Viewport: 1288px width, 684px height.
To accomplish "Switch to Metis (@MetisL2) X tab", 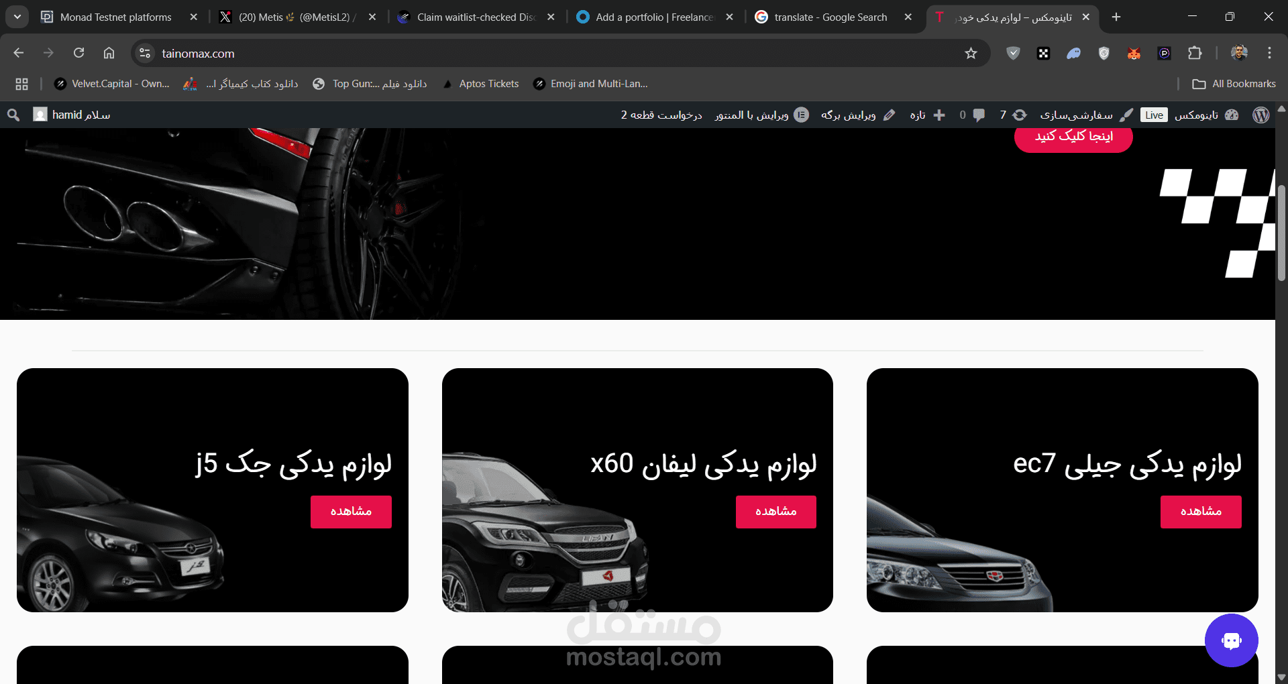I will pyautogui.click(x=297, y=17).
